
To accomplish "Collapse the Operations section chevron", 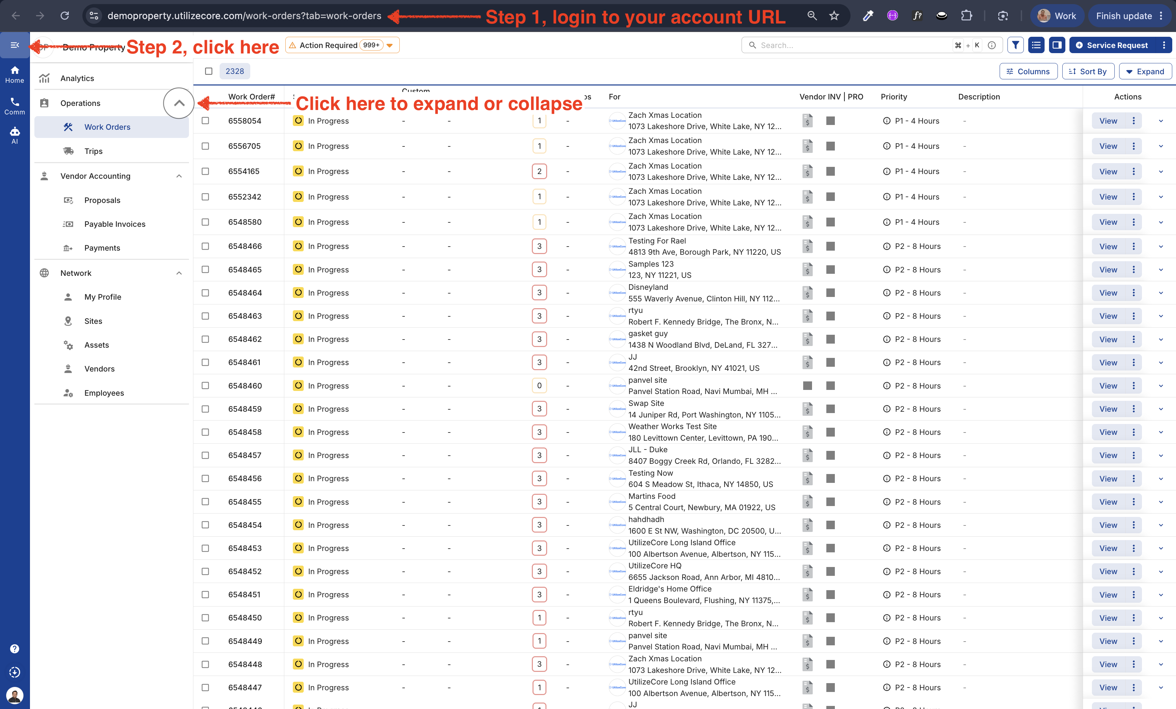I will coord(179,103).
